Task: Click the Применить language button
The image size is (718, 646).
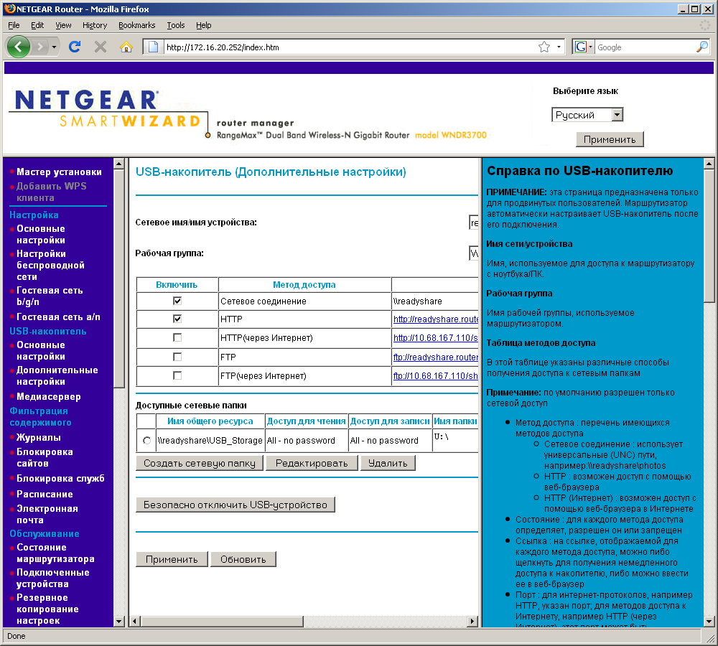Action: (610, 140)
